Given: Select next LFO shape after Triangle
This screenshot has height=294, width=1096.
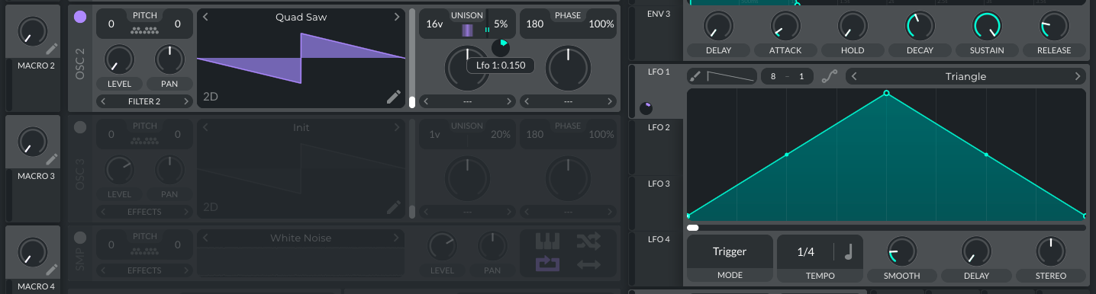Looking at the screenshot, I should coord(1078,76).
